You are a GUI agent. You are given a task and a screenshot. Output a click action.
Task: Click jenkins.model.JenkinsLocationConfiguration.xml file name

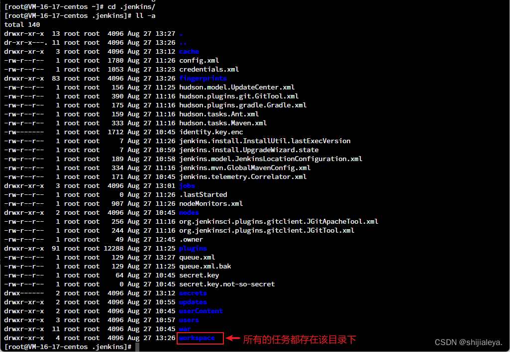click(x=271, y=159)
